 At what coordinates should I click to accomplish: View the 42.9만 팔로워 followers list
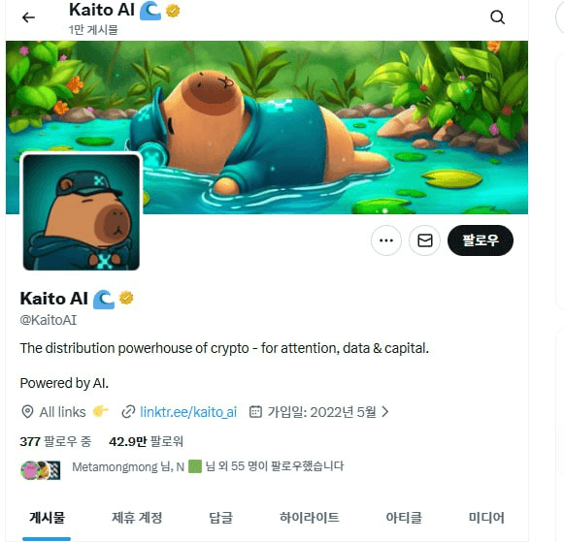pyautogui.click(x=146, y=441)
